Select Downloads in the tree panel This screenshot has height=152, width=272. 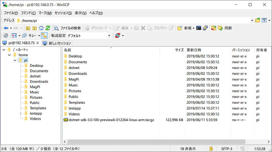click(39, 81)
